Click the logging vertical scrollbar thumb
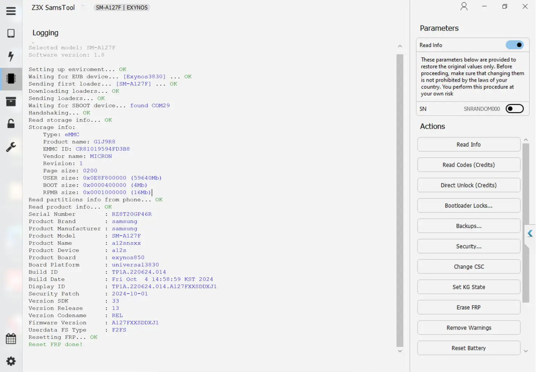 click(400, 200)
